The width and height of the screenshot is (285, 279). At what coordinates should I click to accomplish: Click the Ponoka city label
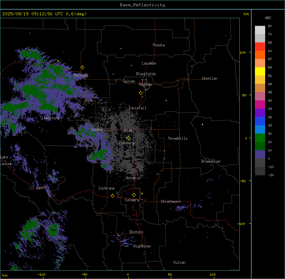pyautogui.click(x=159, y=45)
